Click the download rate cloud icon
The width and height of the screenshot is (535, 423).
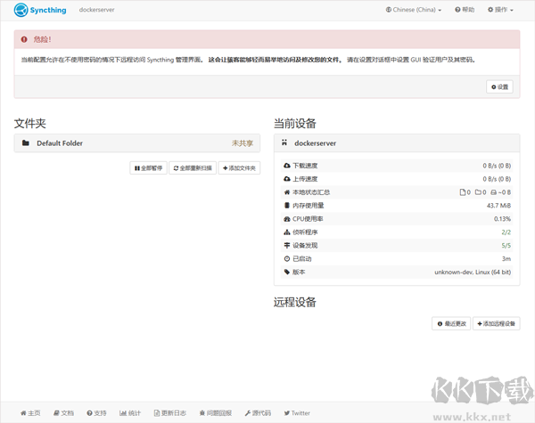[x=287, y=166]
